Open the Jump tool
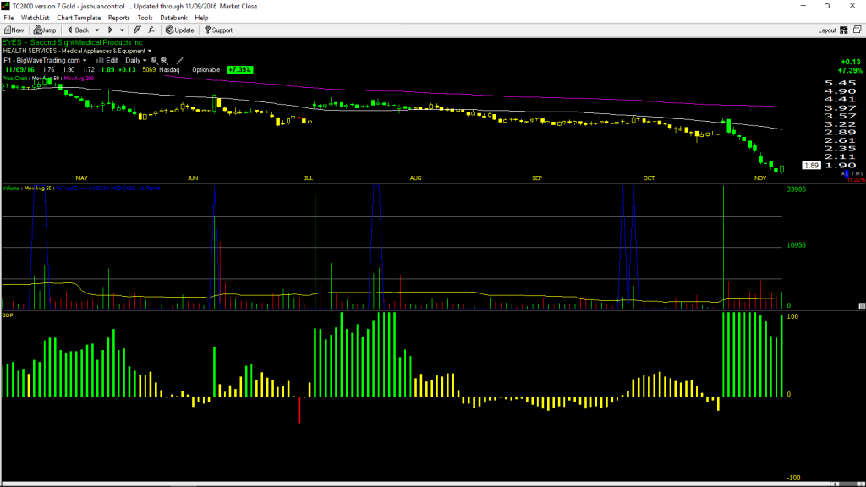This screenshot has height=487, width=866. coord(45,30)
